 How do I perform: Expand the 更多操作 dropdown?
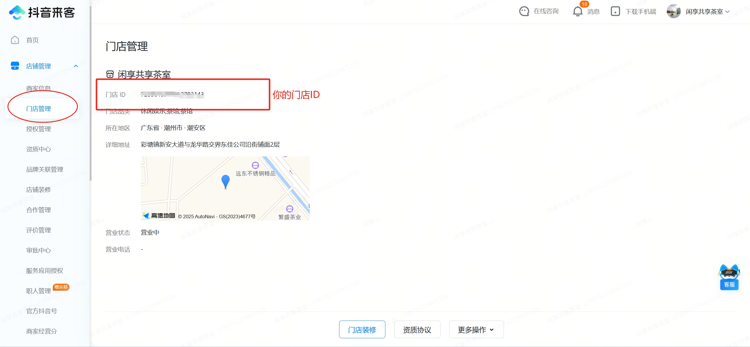[x=476, y=329]
